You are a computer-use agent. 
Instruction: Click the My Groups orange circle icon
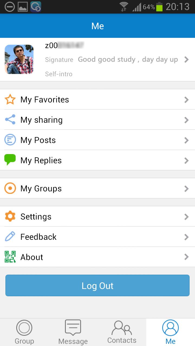pyautogui.click(x=10, y=188)
